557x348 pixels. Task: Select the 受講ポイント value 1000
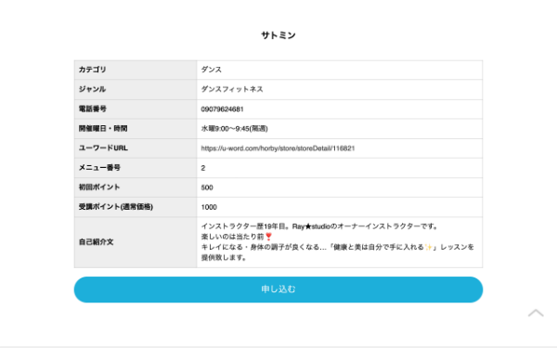(209, 207)
